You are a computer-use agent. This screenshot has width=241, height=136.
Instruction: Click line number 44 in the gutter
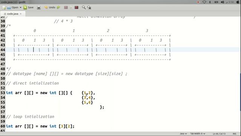tap(3, 50)
